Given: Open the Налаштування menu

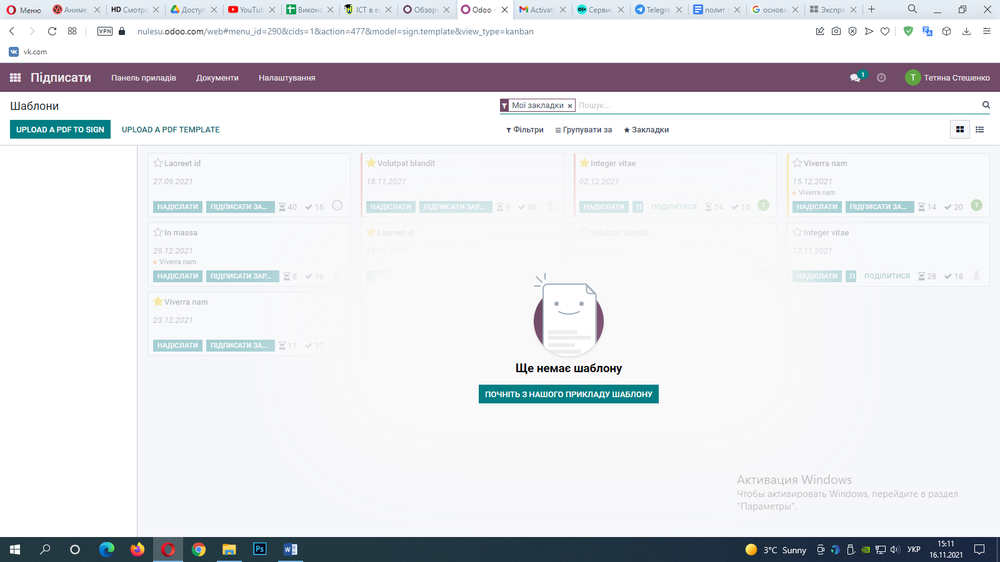Looking at the screenshot, I should (x=287, y=78).
